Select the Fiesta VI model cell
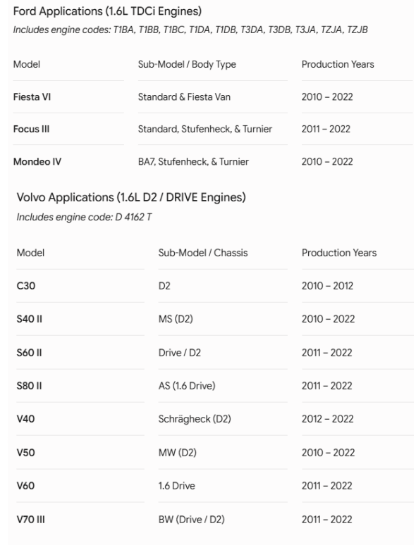 (32, 97)
